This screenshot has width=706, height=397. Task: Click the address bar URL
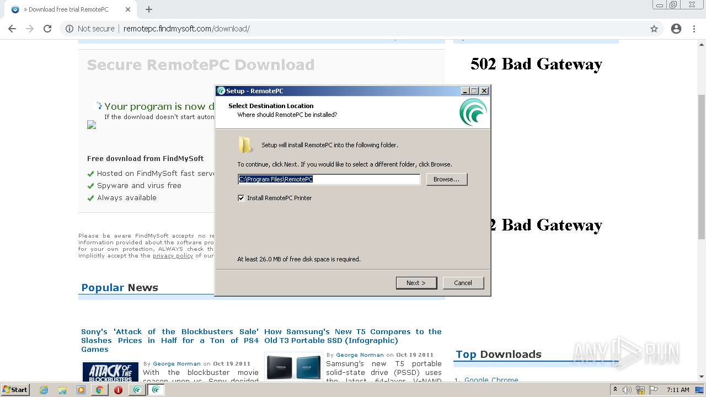click(186, 29)
